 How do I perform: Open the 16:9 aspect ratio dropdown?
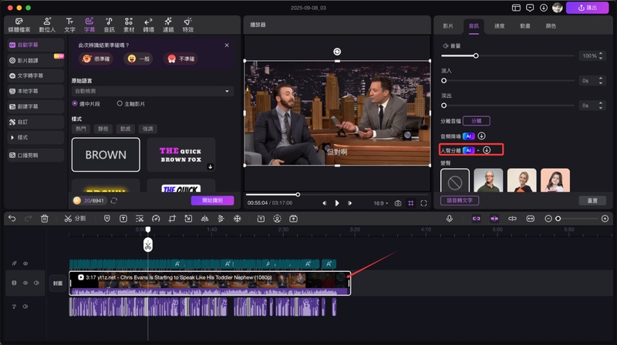click(380, 203)
